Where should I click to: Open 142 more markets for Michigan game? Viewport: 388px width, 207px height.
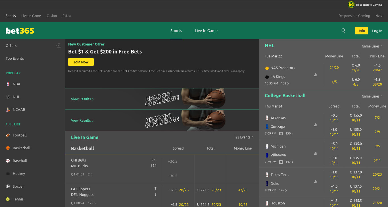point(289,162)
